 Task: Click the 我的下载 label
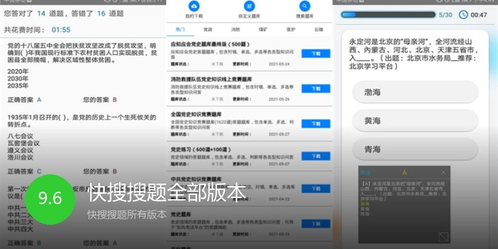coord(194,16)
